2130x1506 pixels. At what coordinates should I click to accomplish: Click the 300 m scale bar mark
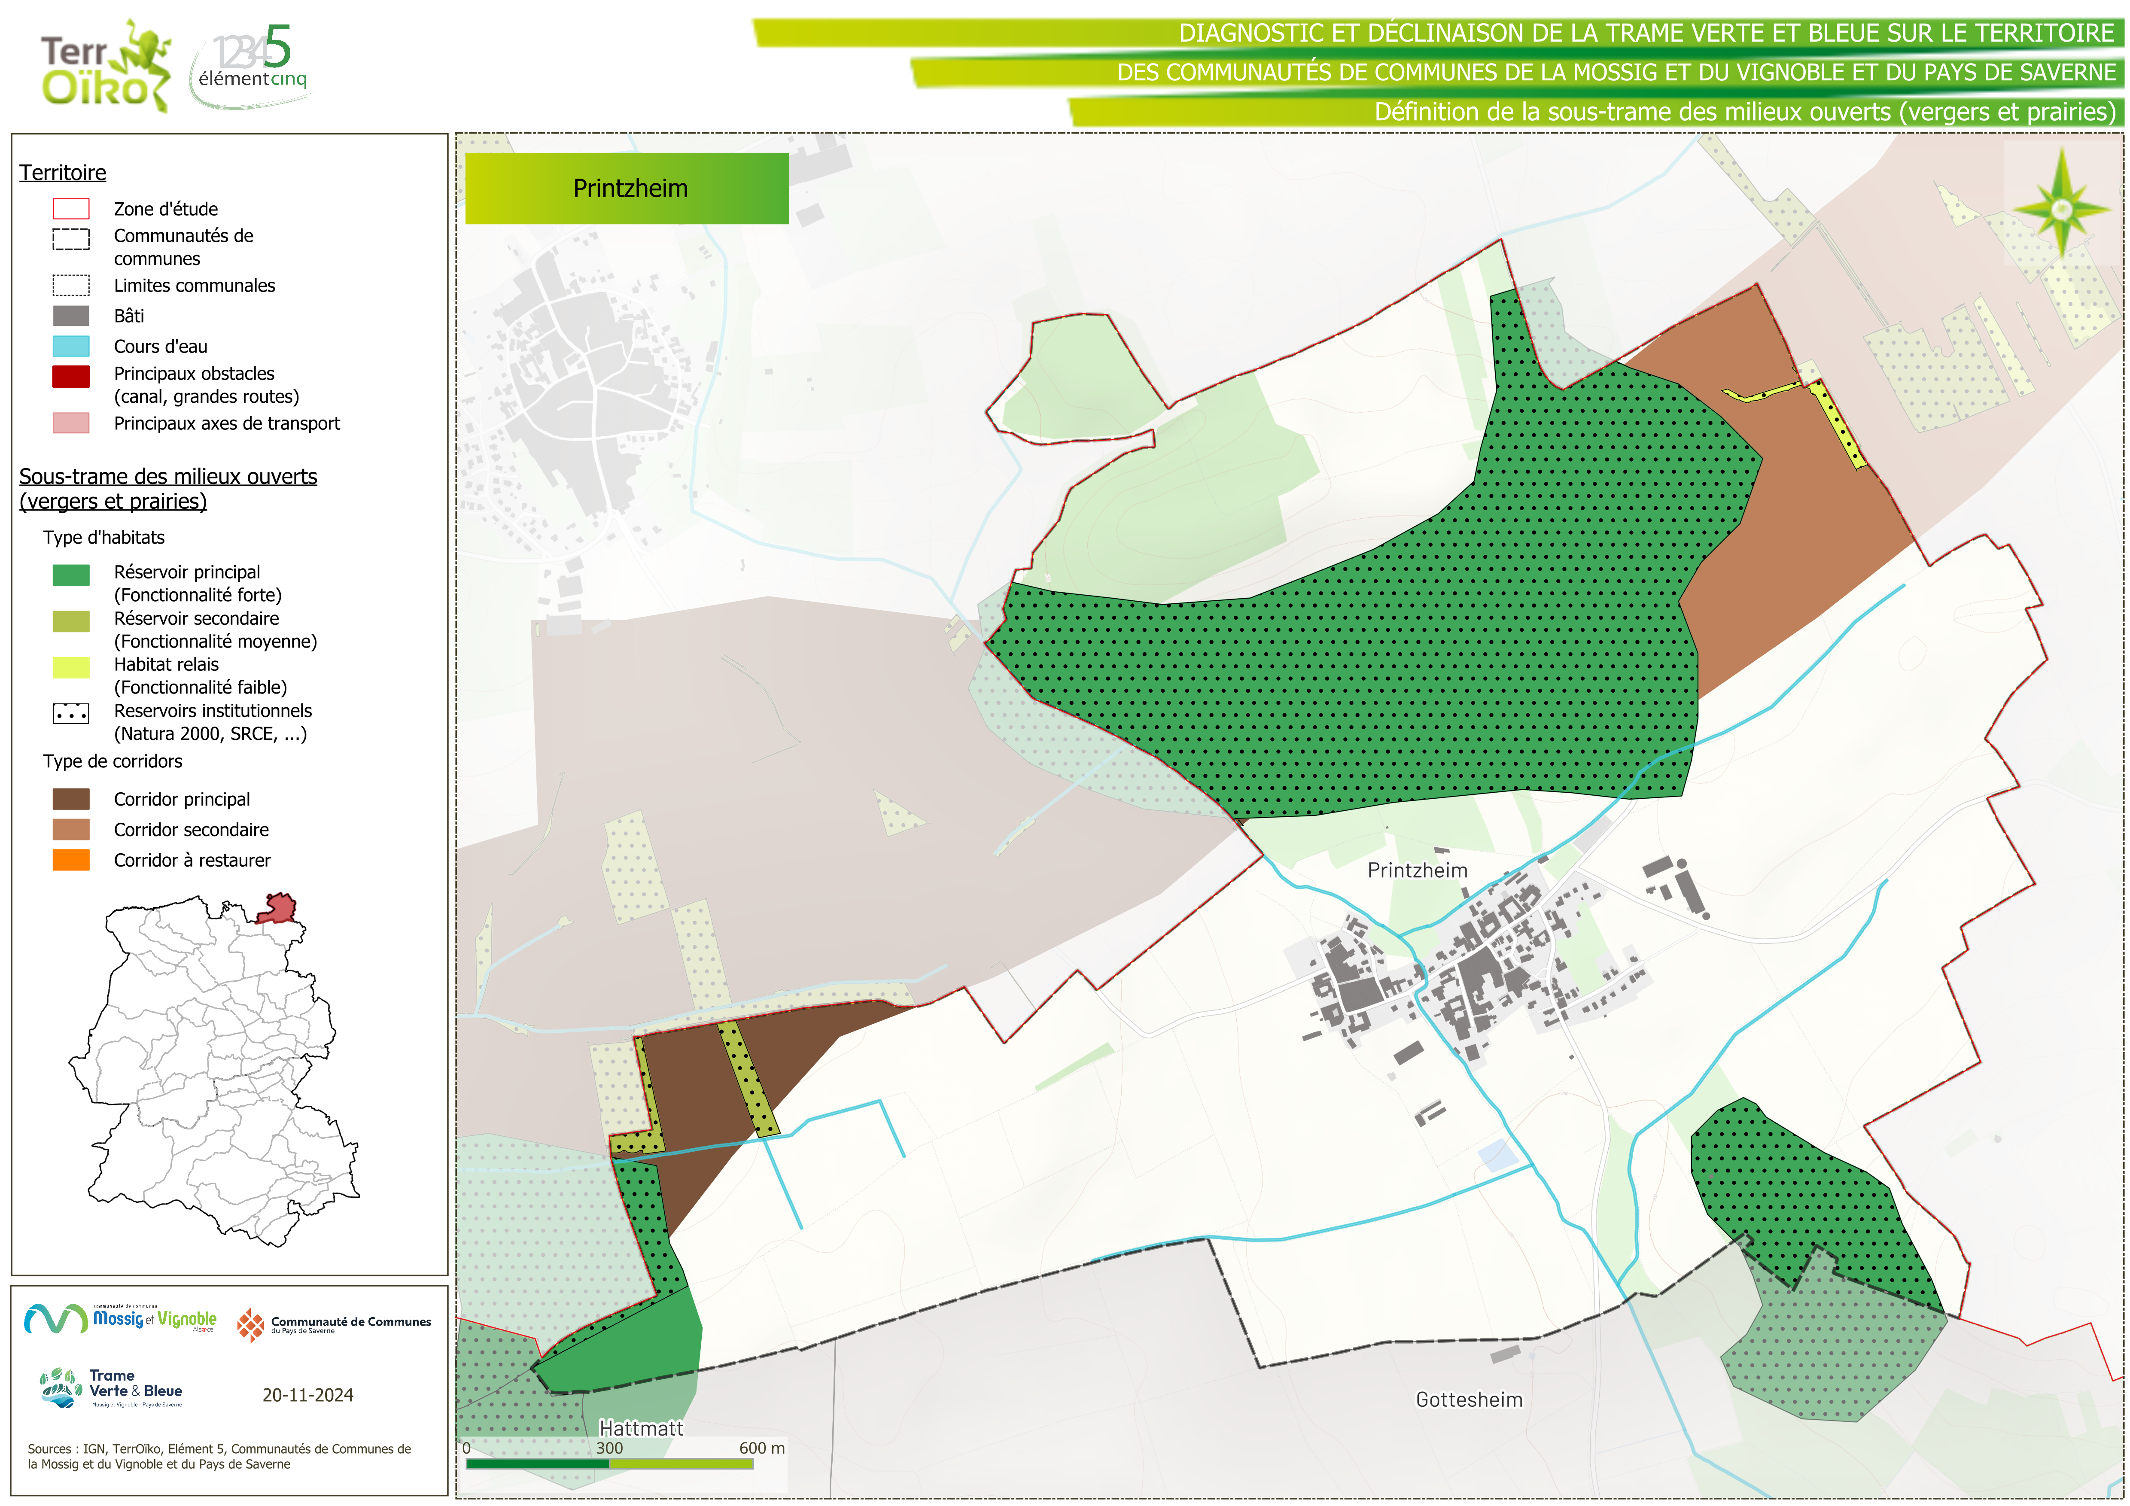tap(609, 1448)
